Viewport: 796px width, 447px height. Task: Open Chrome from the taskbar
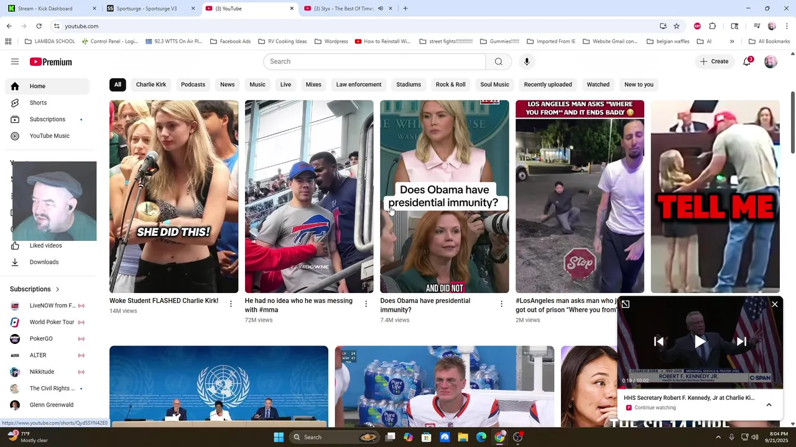(x=499, y=437)
